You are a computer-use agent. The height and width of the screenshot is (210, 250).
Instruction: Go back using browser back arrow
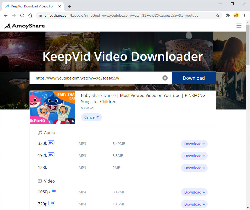tap(6, 15)
